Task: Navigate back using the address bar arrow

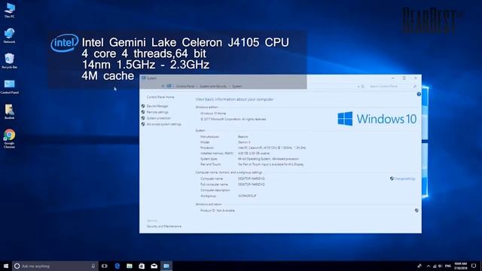Action: click(163, 87)
